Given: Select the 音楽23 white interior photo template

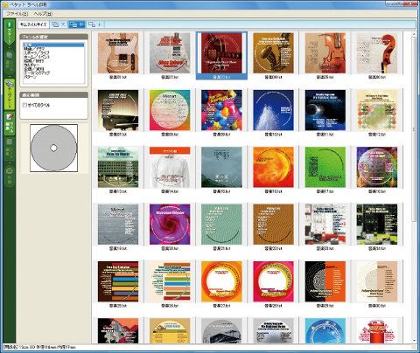Looking at the screenshot, I should click(325, 225).
